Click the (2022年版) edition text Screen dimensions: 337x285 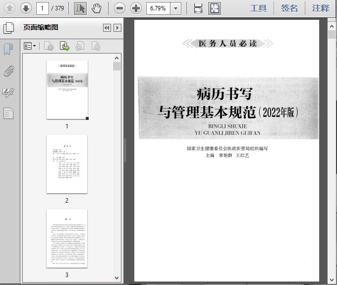279,113
